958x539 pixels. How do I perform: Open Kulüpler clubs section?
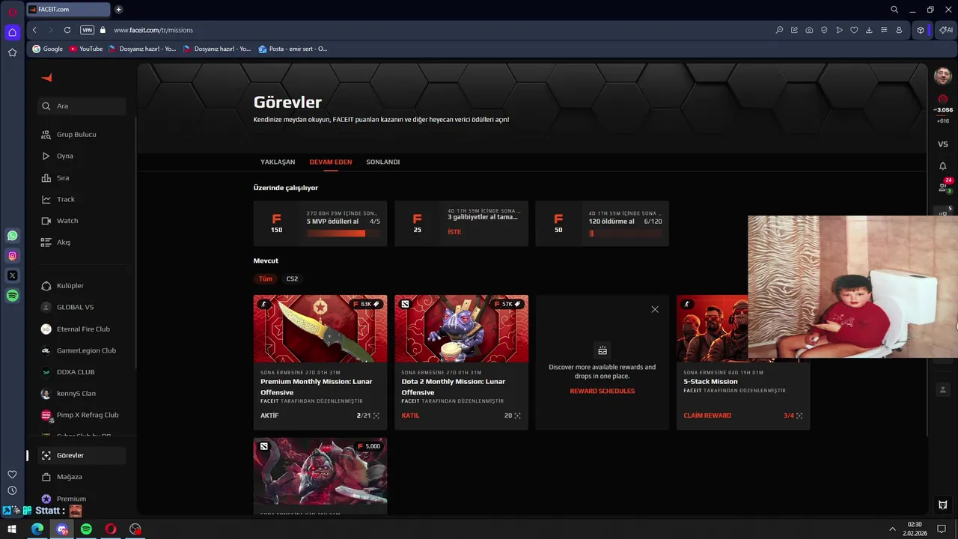click(x=82, y=286)
